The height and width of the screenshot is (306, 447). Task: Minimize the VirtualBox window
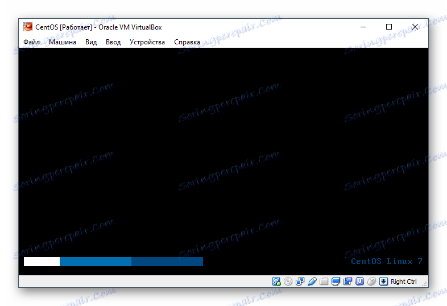pos(363,27)
